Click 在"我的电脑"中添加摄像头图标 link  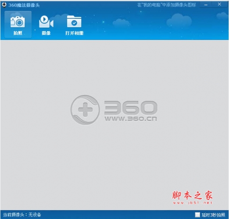coord(167,5)
